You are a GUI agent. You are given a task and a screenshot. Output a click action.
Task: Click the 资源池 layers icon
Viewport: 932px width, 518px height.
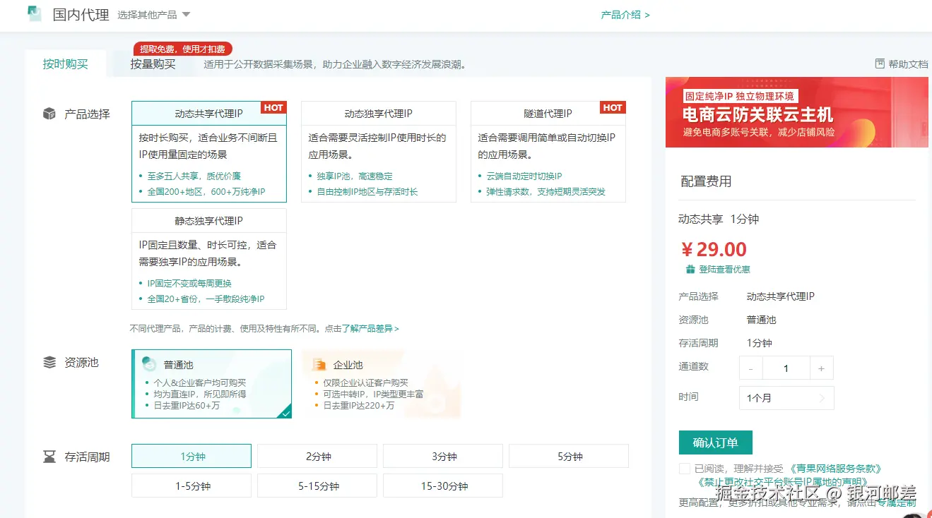point(49,362)
